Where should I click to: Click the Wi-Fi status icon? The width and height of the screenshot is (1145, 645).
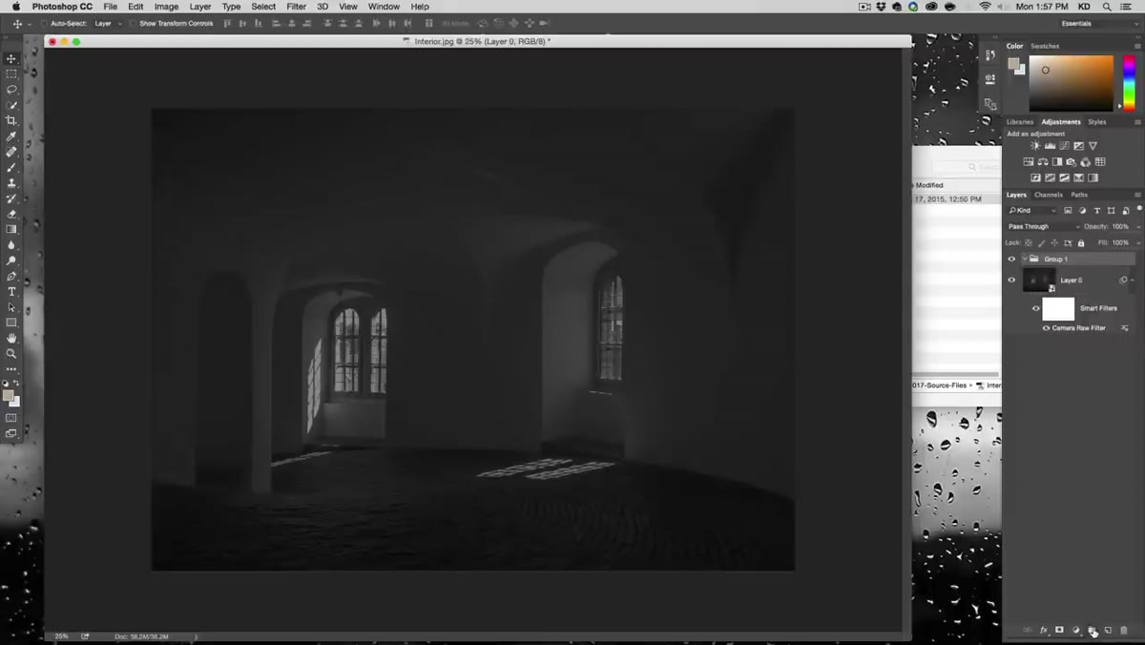tap(985, 7)
